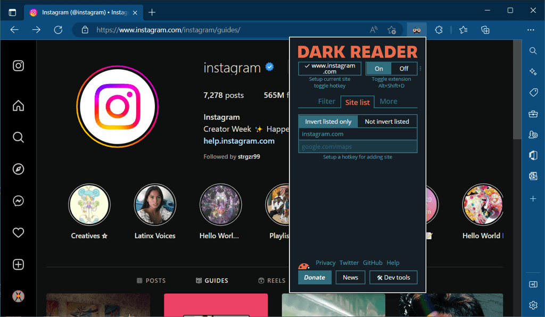Click the Read aloud icon in address bar
The height and width of the screenshot is (317, 545).
(x=374, y=30)
